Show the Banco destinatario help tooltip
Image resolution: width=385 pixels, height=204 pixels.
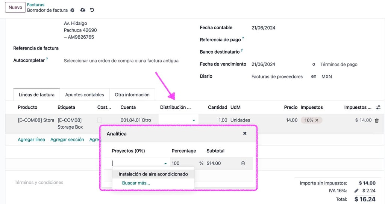pos(242,51)
